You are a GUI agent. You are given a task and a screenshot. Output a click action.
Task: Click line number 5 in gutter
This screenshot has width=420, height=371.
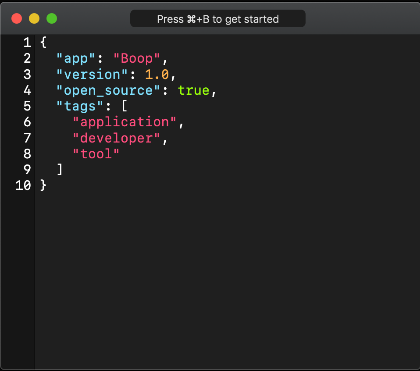[x=27, y=106]
